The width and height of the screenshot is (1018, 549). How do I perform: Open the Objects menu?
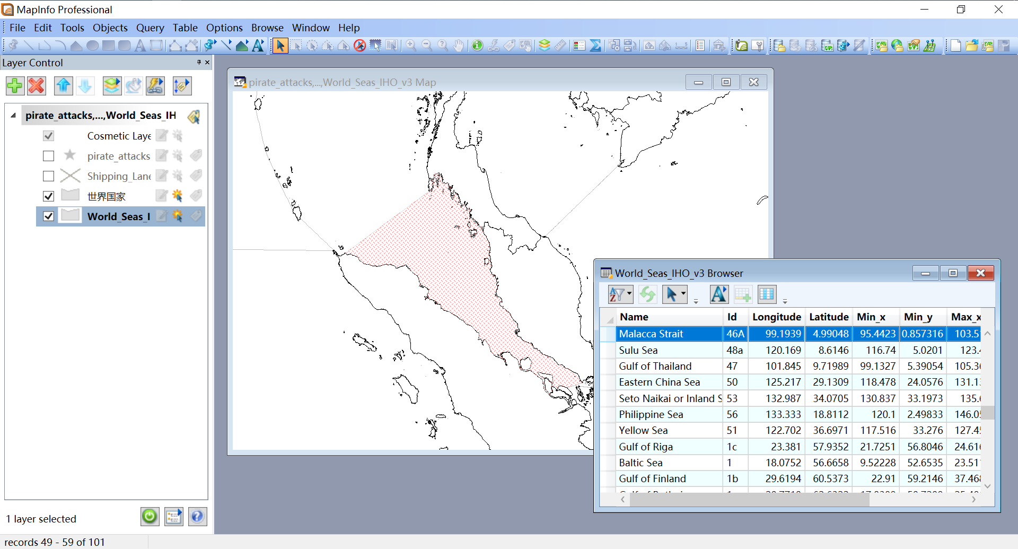(x=110, y=28)
